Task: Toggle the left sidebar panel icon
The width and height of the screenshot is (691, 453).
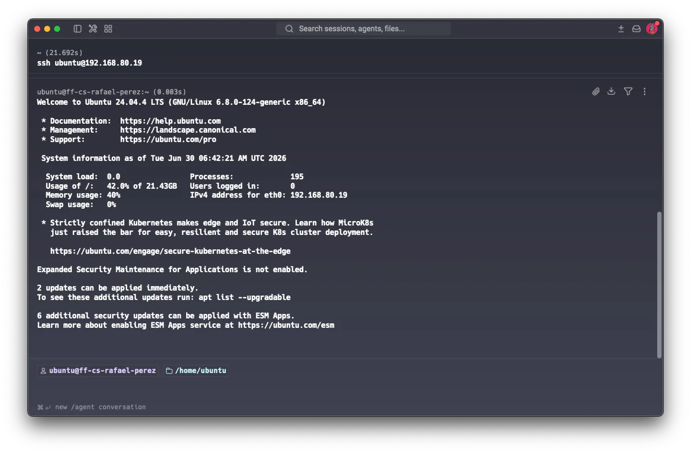Action: click(77, 29)
